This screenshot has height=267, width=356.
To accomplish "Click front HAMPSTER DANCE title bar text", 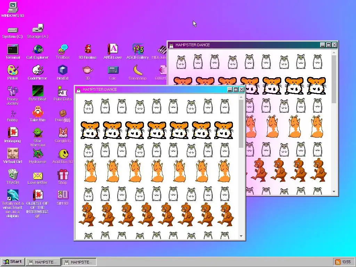I will pos(100,89).
